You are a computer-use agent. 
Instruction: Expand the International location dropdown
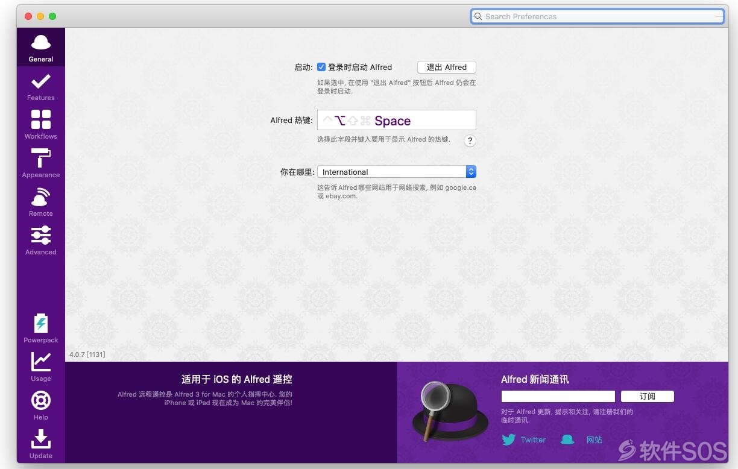(397, 172)
